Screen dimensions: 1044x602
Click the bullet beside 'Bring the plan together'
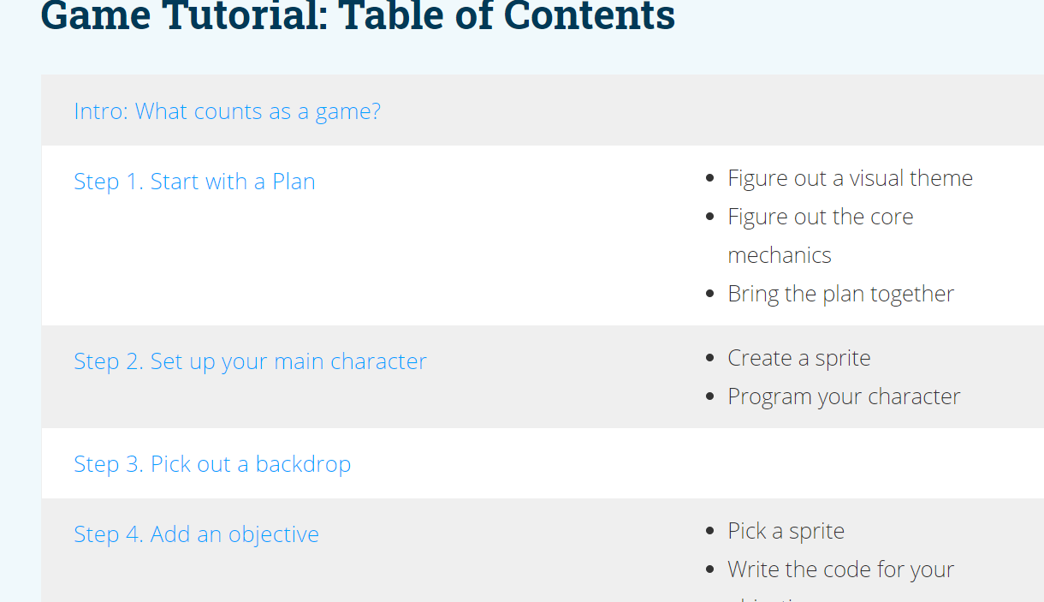click(x=710, y=295)
